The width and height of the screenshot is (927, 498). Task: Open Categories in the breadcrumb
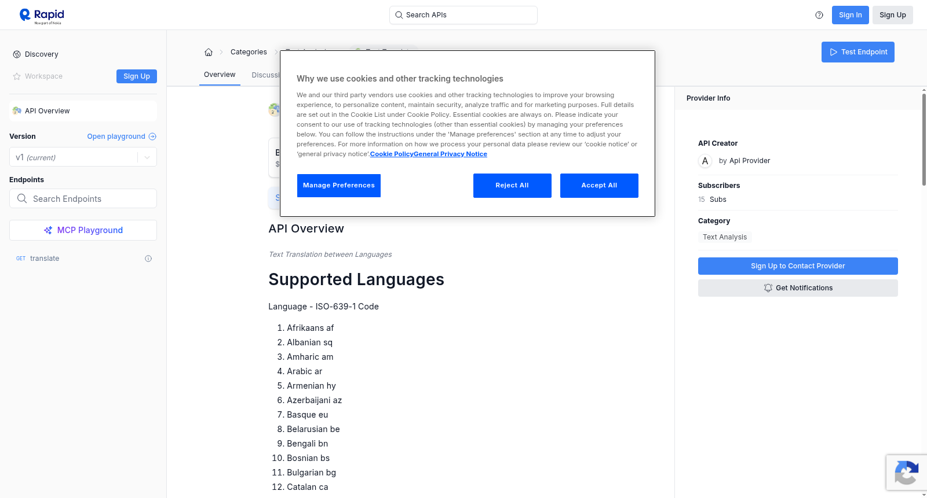click(249, 52)
